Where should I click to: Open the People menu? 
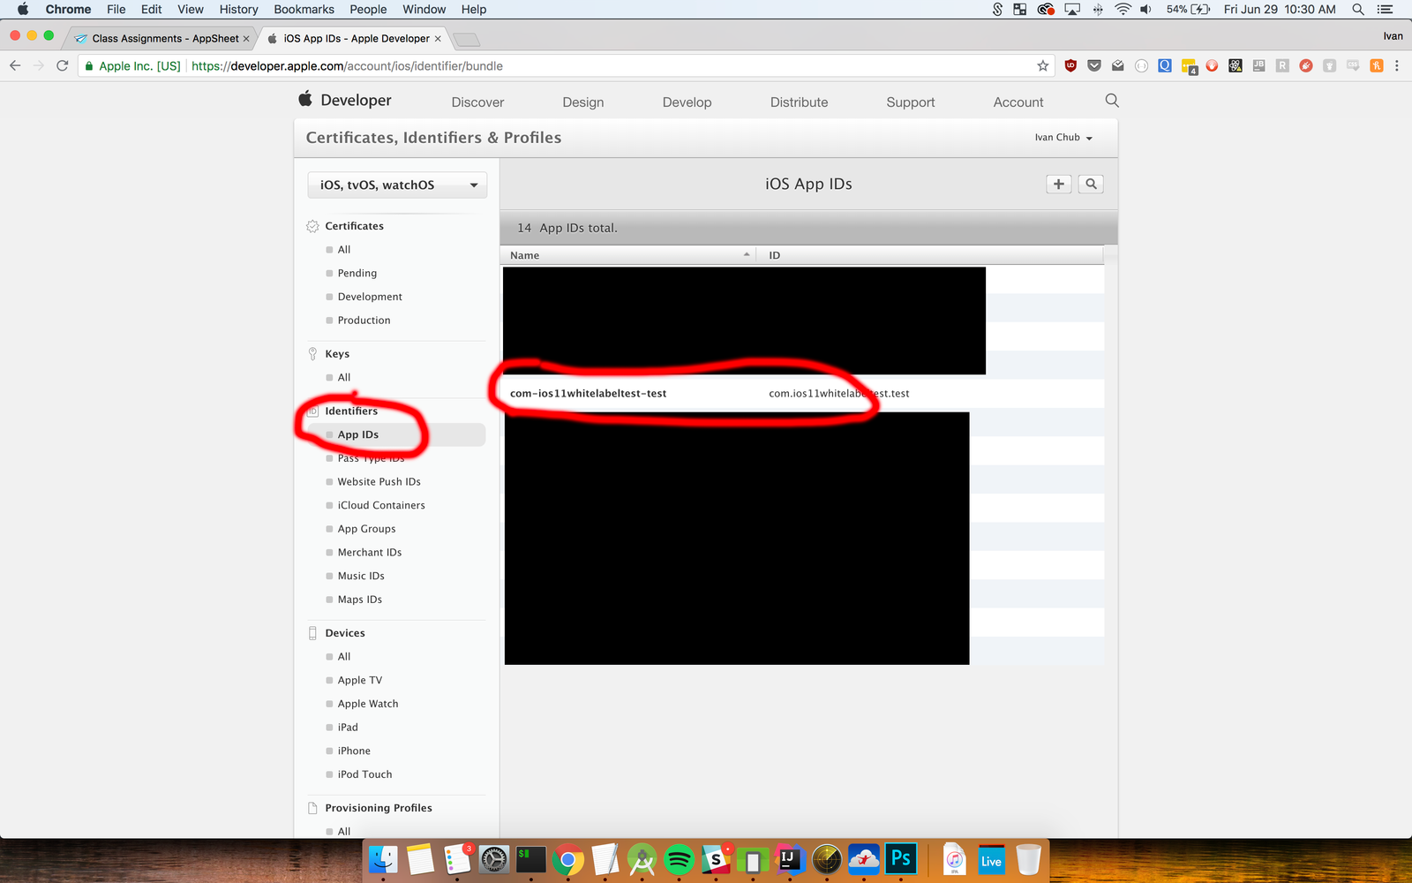point(368,9)
